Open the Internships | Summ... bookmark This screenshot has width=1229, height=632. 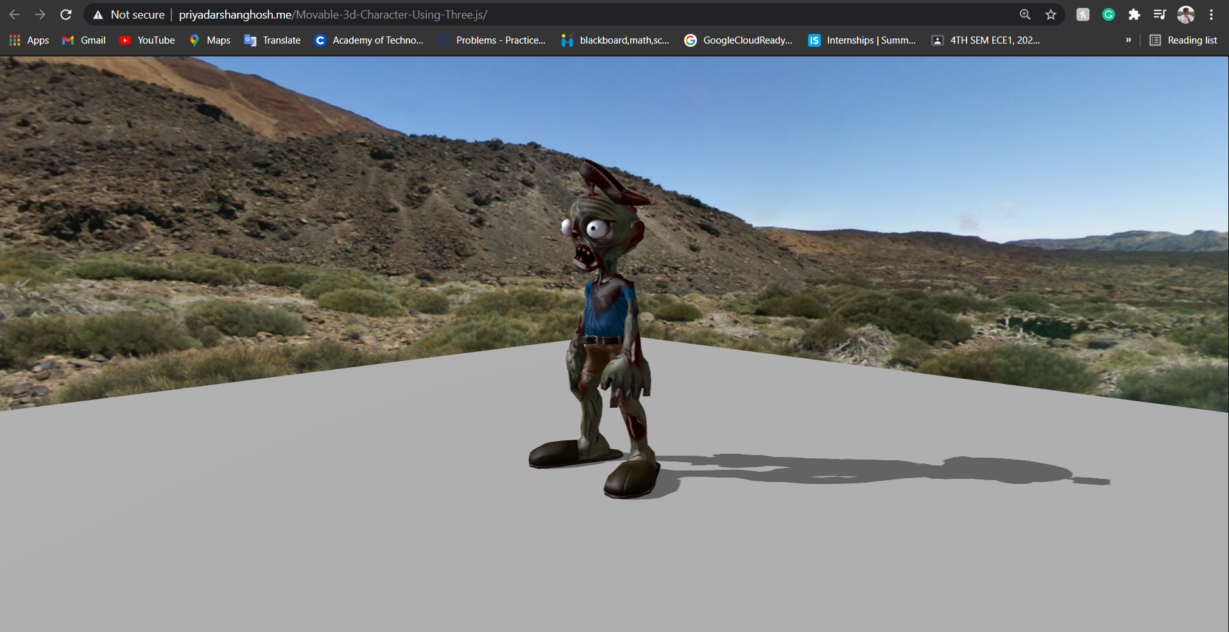pos(862,40)
